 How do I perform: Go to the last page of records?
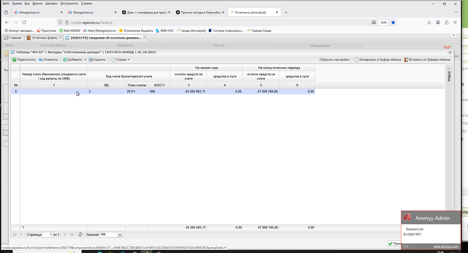coord(72,235)
